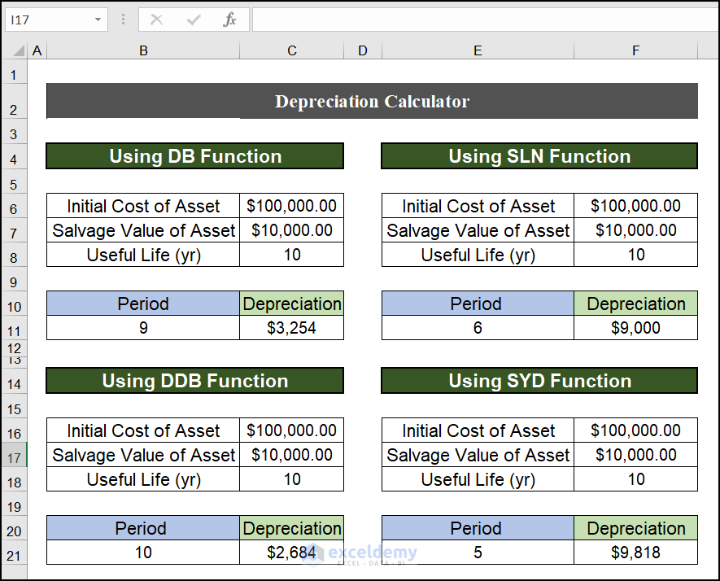The image size is (720, 581).
Task: Select DDB period value 10
Action: [143, 552]
